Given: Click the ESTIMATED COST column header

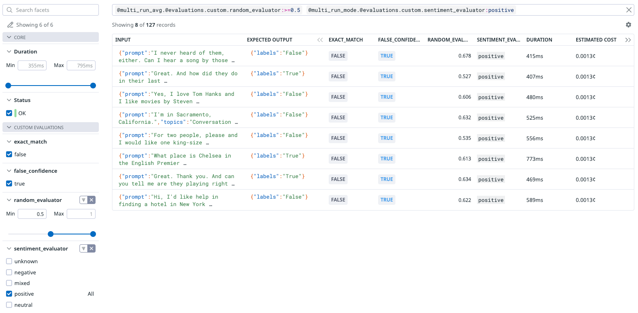Looking at the screenshot, I should (596, 40).
